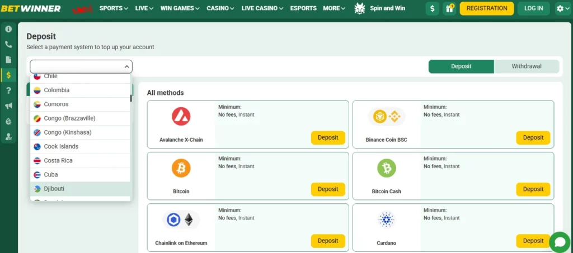Click the orange Bitcoin logo
The width and height of the screenshot is (573, 253).
click(181, 168)
